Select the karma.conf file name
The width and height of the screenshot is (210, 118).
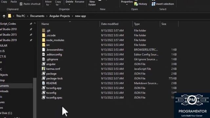coord(53,69)
